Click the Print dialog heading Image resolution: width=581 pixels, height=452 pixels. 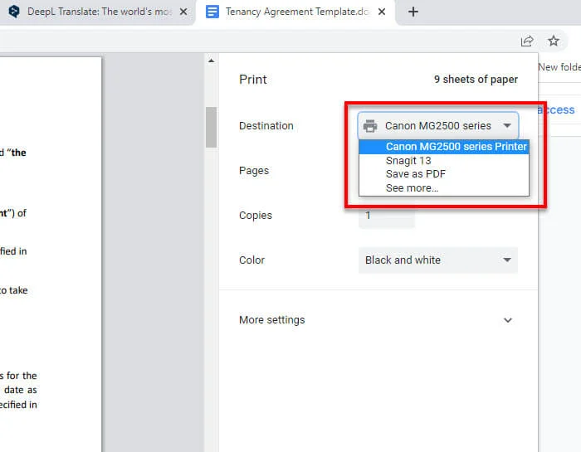pos(253,80)
